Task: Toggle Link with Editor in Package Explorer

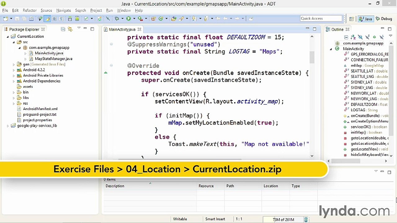Action: point(70,29)
